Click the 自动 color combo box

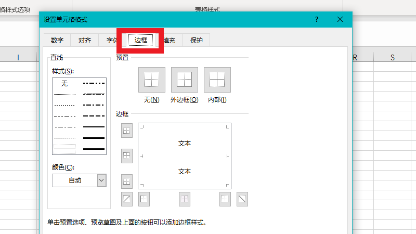(75, 180)
